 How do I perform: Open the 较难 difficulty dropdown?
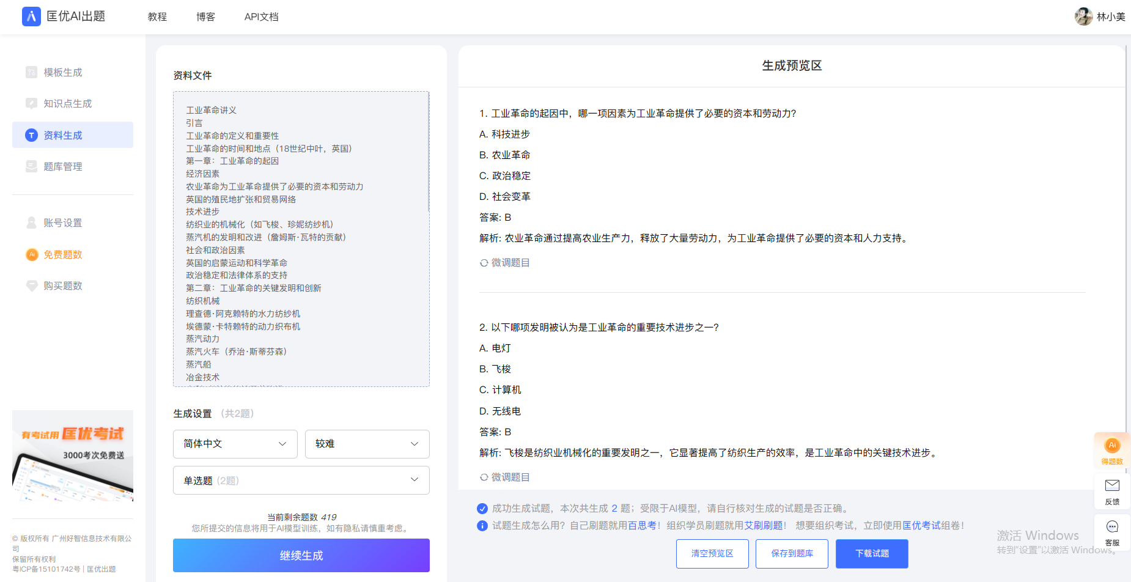click(367, 444)
